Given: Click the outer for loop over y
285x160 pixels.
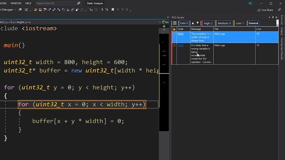Looking at the screenshot, I should click(69, 88).
